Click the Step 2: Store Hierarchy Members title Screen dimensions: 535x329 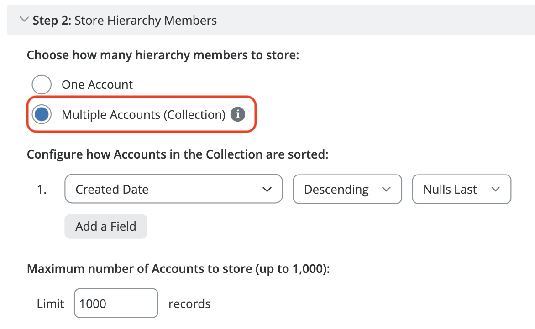[x=125, y=21]
